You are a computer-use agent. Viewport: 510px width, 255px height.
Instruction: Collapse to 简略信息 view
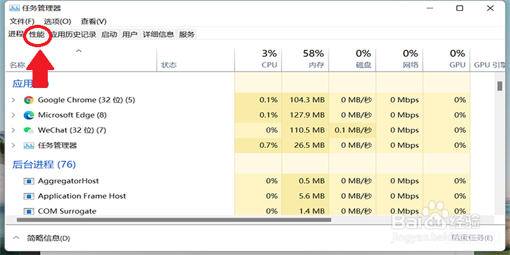pyautogui.click(x=41, y=238)
